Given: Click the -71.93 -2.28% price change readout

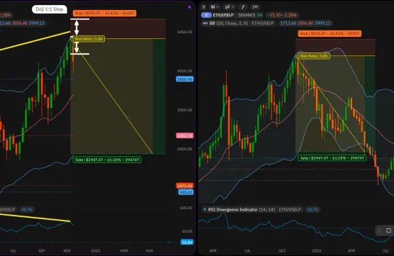Looking at the screenshot, I should (281, 15).
